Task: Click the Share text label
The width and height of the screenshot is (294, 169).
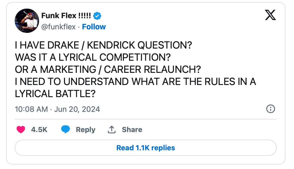Action: (132, 130)
